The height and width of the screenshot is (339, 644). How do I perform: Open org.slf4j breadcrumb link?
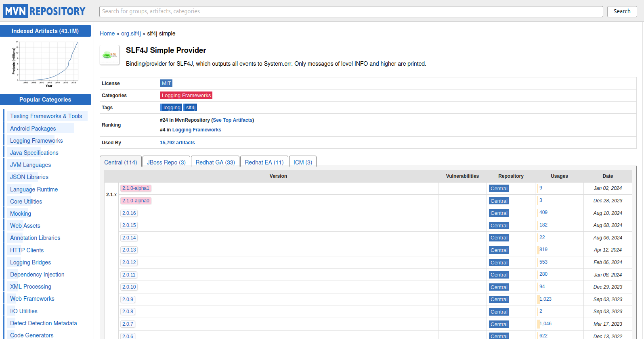pos(131,33)
